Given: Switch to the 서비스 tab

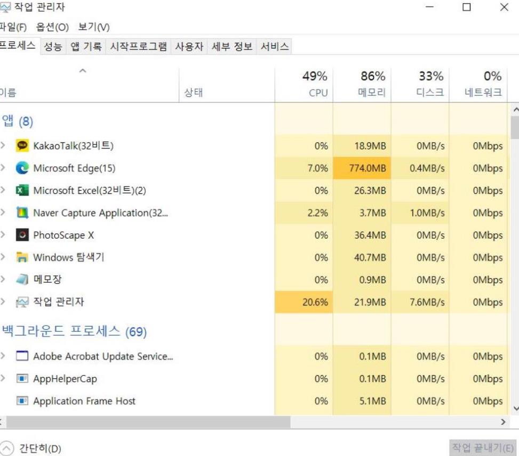Looking at the screenshot, I should (274, 46).
